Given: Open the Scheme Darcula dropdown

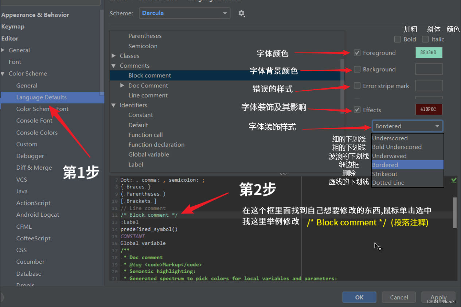Looking at the screenshot, I should tap(184, 13).
